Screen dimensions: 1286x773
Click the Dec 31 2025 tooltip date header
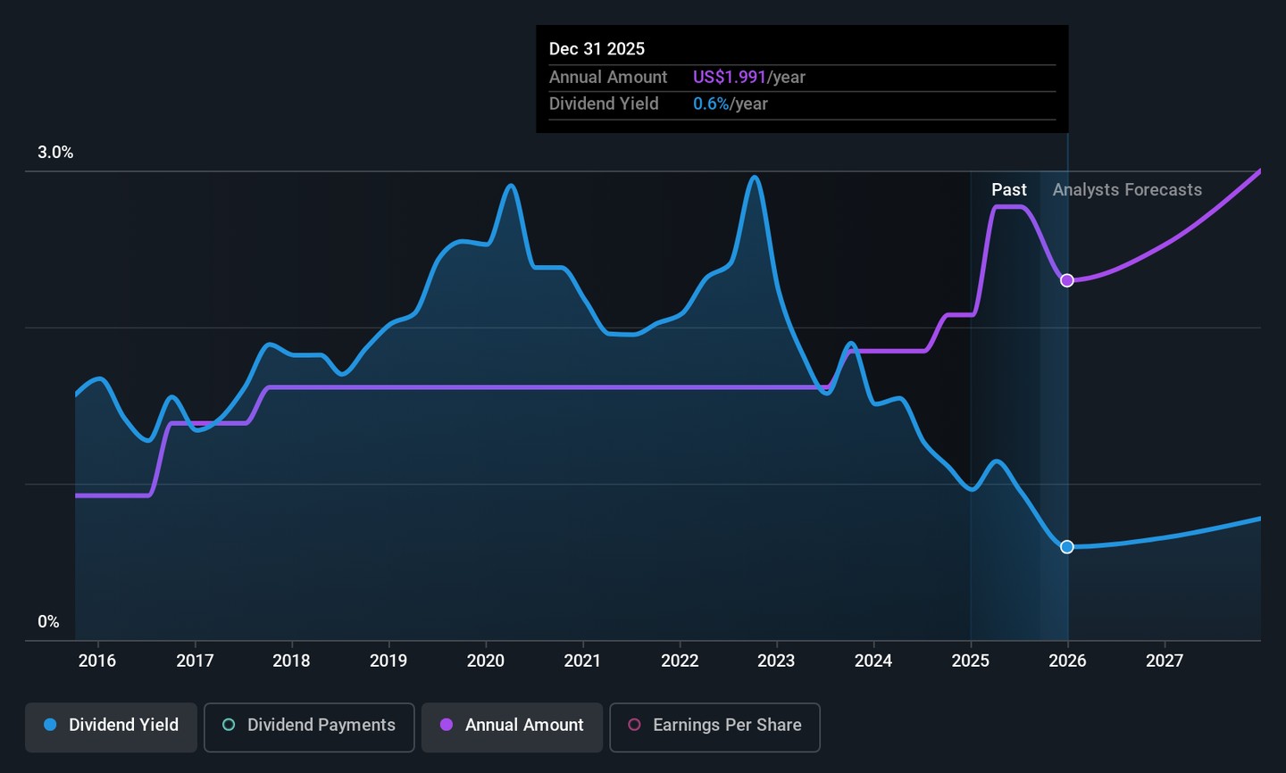(x=597, y=49)
